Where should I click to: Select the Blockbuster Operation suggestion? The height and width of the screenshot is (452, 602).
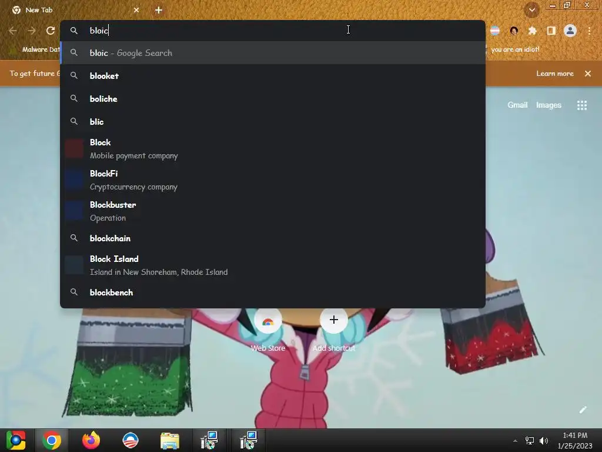point(273,211)
